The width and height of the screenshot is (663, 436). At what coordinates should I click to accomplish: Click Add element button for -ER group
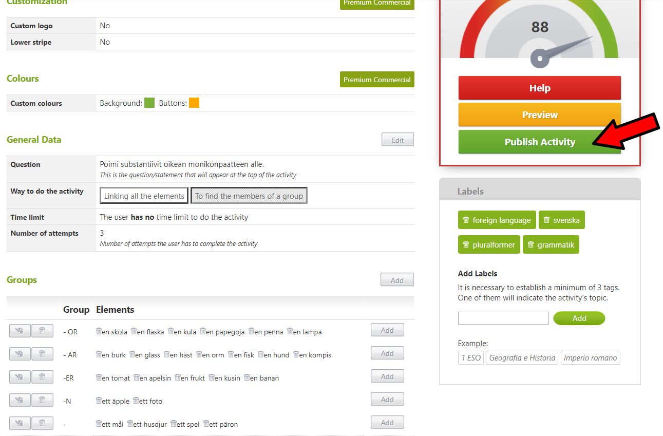(x=387, y=376)
